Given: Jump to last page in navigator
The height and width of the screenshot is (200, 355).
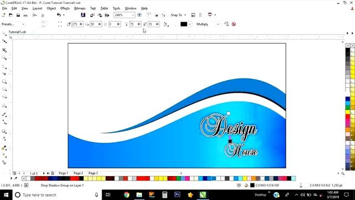Looking at the screenshot, I should 48,173.
